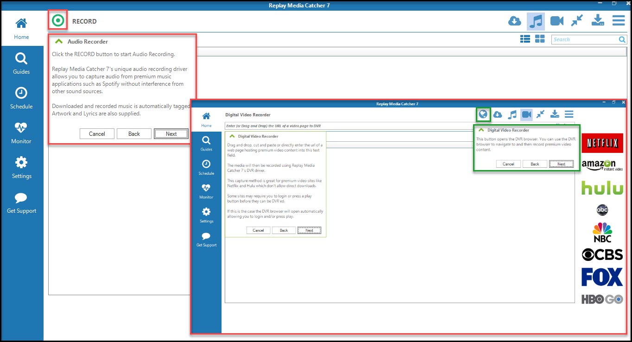Open Schedule in the main window sidebar
Image resolution: width=632 pixels, height=342 pixels.
point(21,98)
